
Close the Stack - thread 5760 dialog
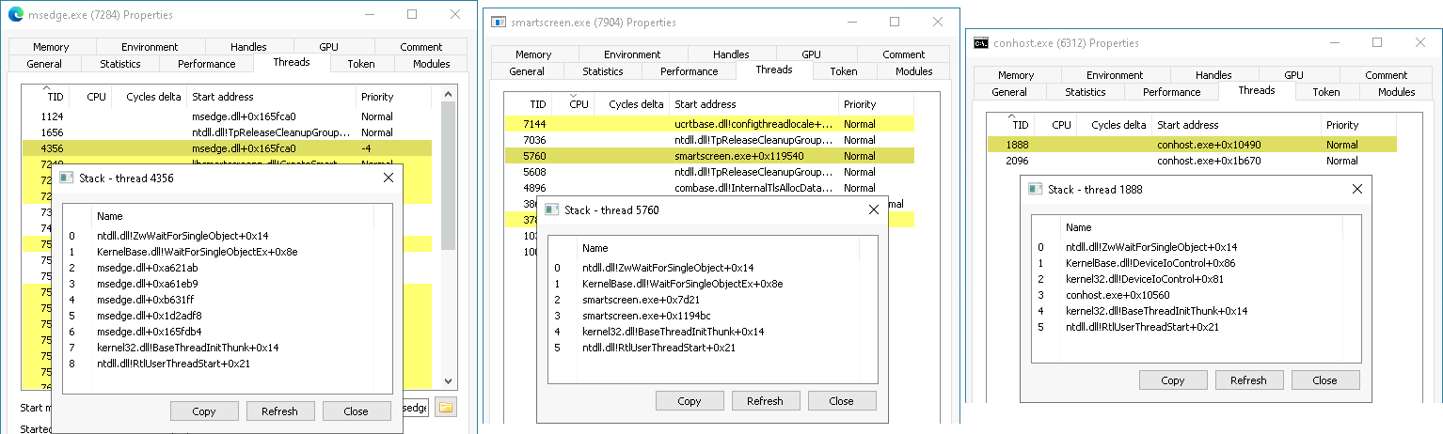(x=874, y=210)
